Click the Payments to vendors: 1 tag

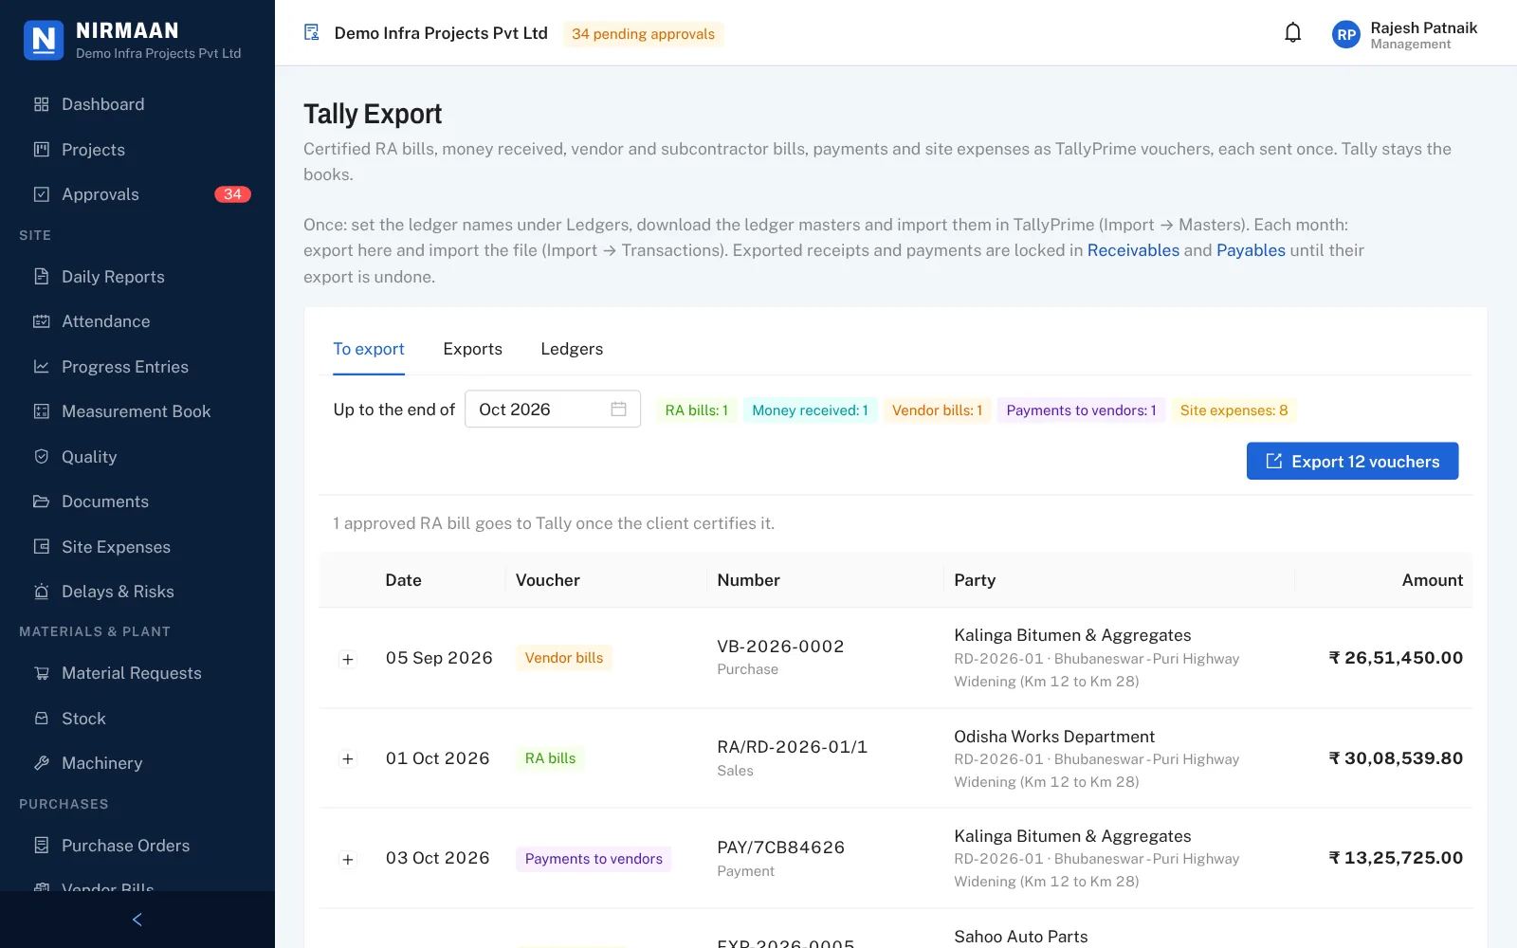(x=1081, y=410)
